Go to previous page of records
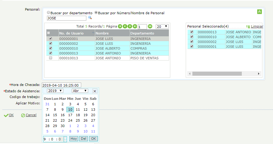 [x=125, y=26]
